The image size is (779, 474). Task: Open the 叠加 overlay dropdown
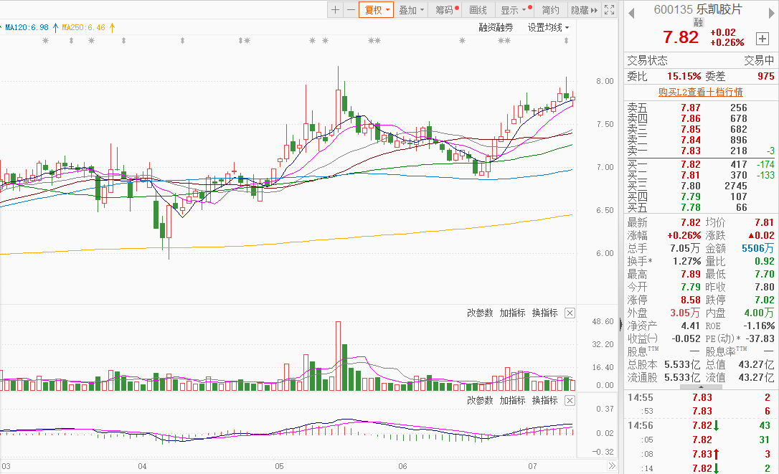point(411,10)
